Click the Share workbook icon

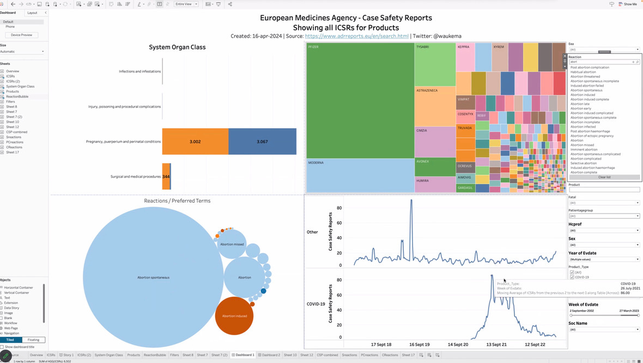click(x=230, y=4)
